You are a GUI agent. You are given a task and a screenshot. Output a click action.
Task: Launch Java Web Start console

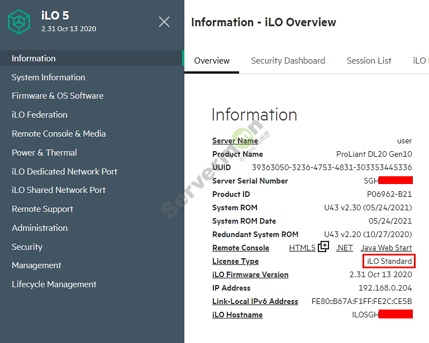pos(387,248)
